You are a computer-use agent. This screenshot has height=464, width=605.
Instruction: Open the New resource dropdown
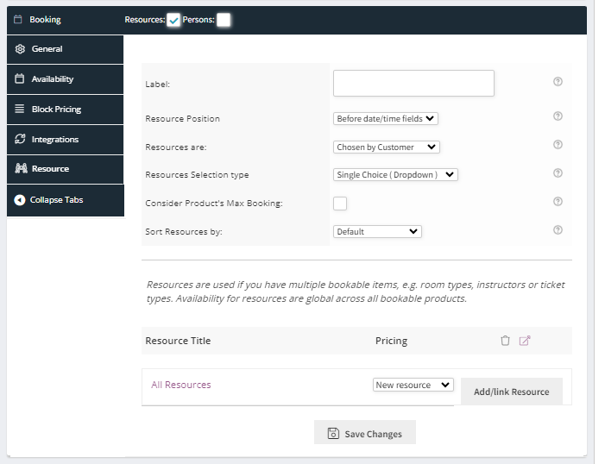point(413,385)
